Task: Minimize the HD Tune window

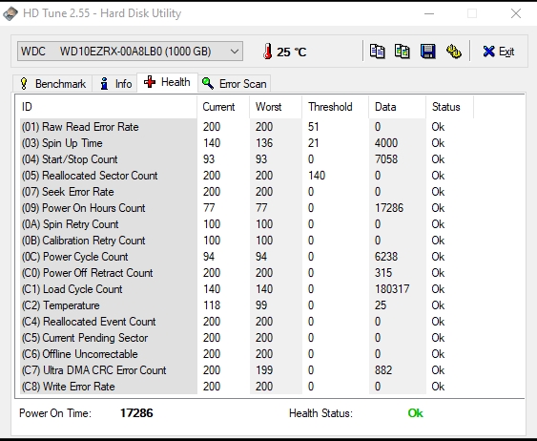Action: tap(429, 13)
